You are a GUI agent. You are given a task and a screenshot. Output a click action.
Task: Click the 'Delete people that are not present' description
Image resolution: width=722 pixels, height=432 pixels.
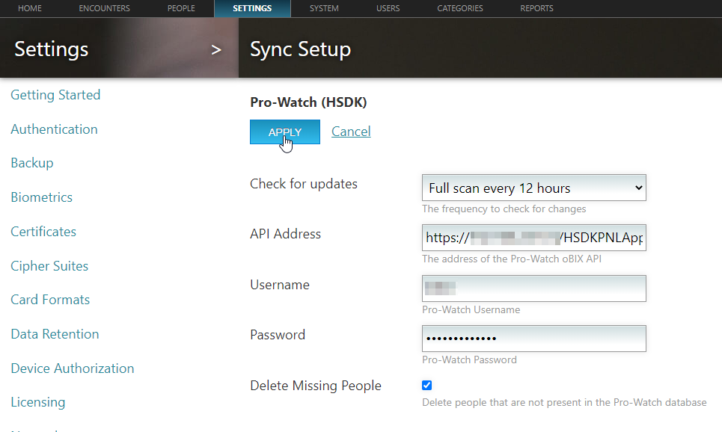pos(564,403)
